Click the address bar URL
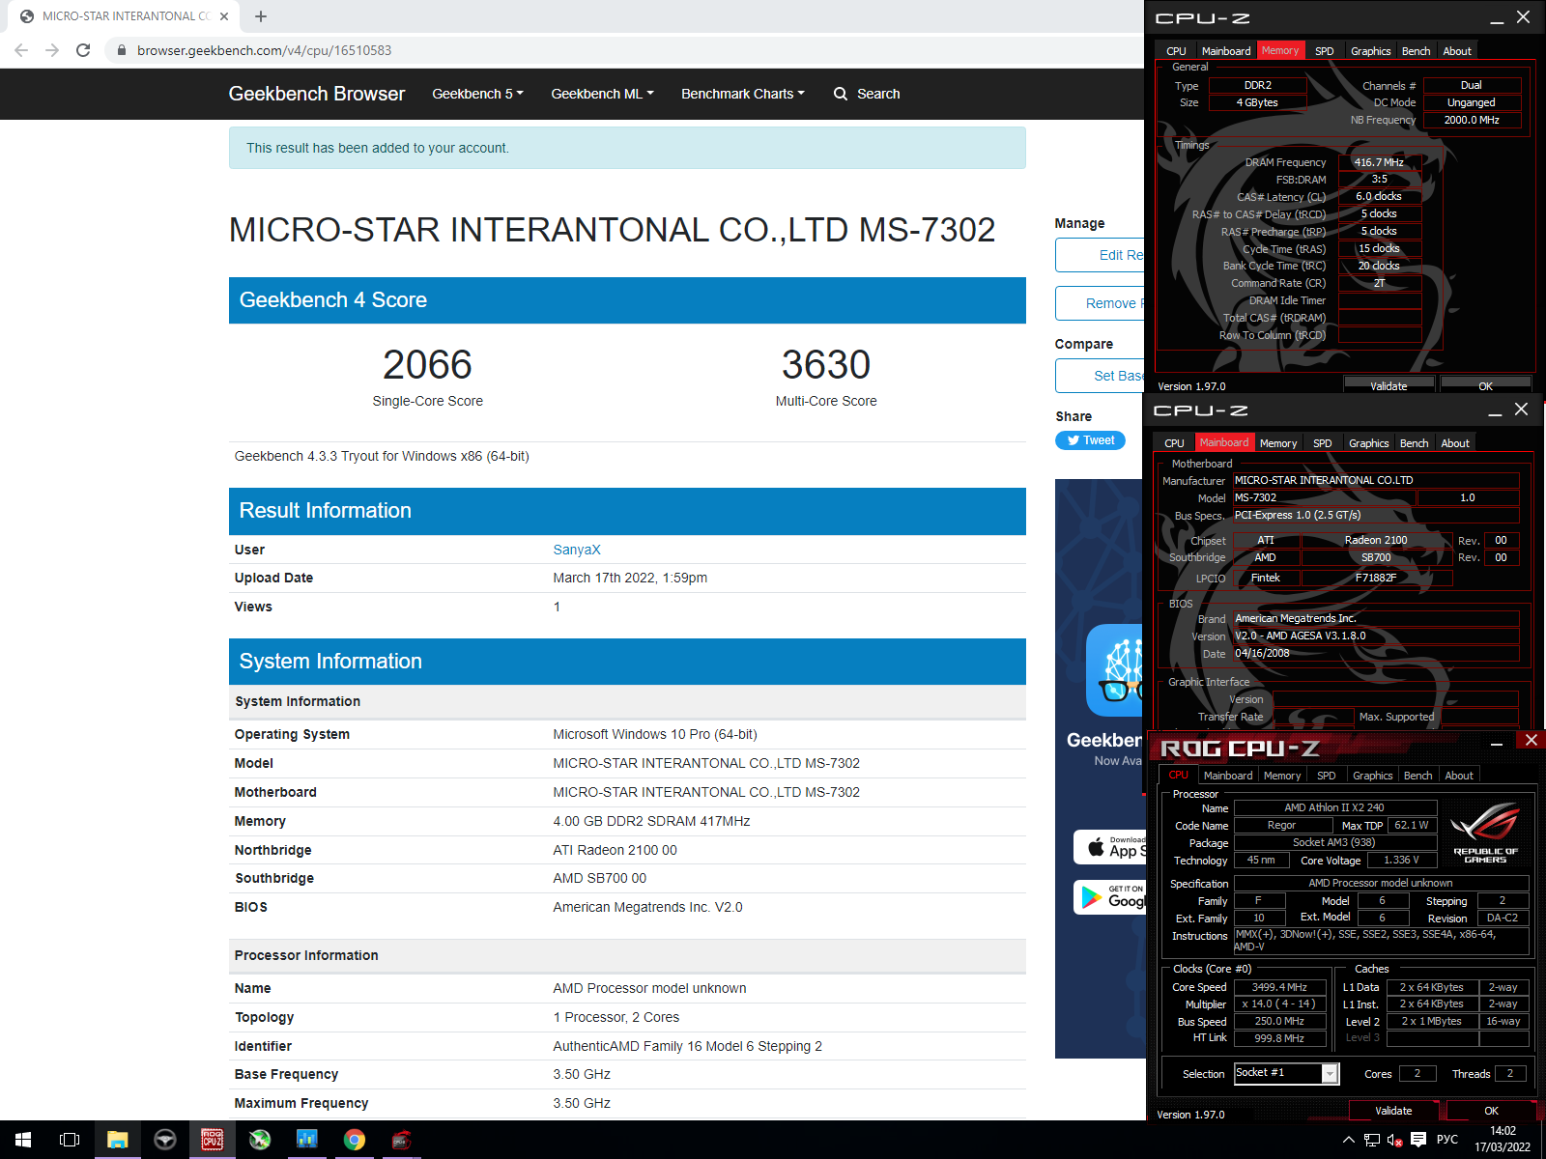Viewport: 1546px width, 1159px height. click(264, 50)
